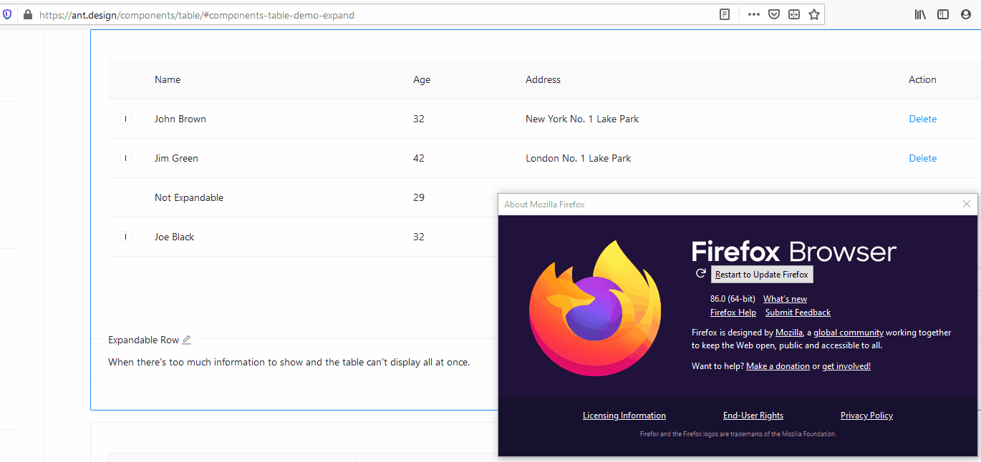This screenshot has height=462, width=981.
Task: Show sidebars toolbar icon
Action: click(x=943, y=14)
